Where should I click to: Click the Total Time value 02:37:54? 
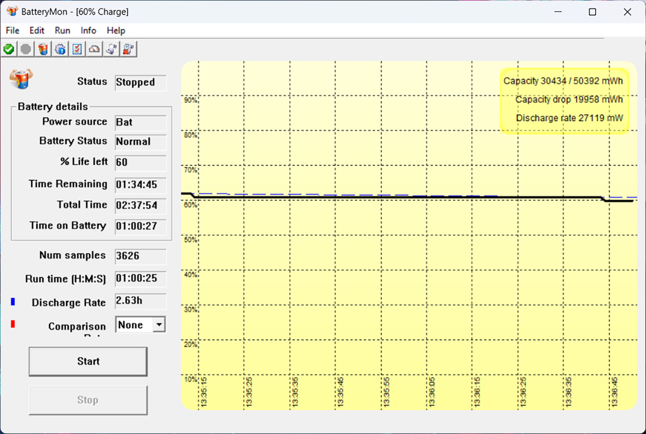140,206
